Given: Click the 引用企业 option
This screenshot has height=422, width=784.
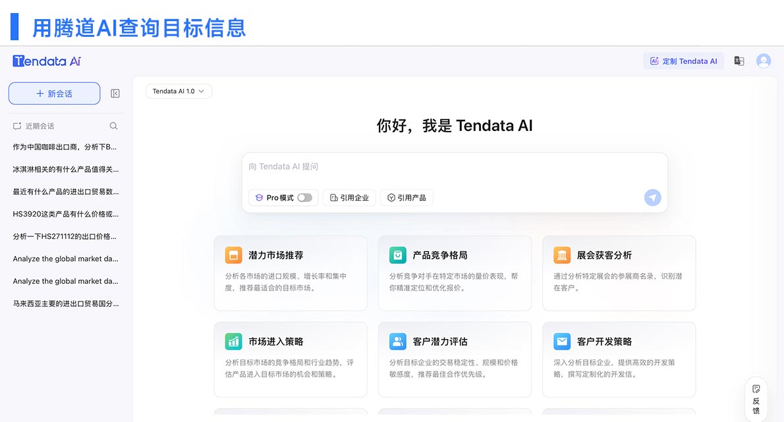Looking at the screenshot, I should click(x=349, y=197).
